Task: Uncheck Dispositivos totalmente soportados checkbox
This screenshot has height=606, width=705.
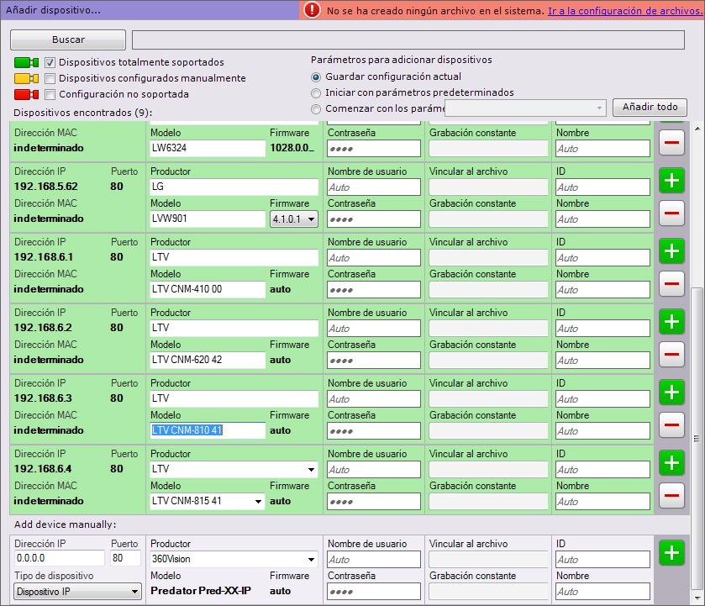Action: click(x=50, y=62)
